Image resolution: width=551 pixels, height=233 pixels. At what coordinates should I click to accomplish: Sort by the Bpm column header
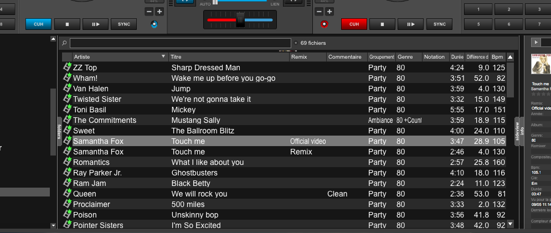[497, 57]
